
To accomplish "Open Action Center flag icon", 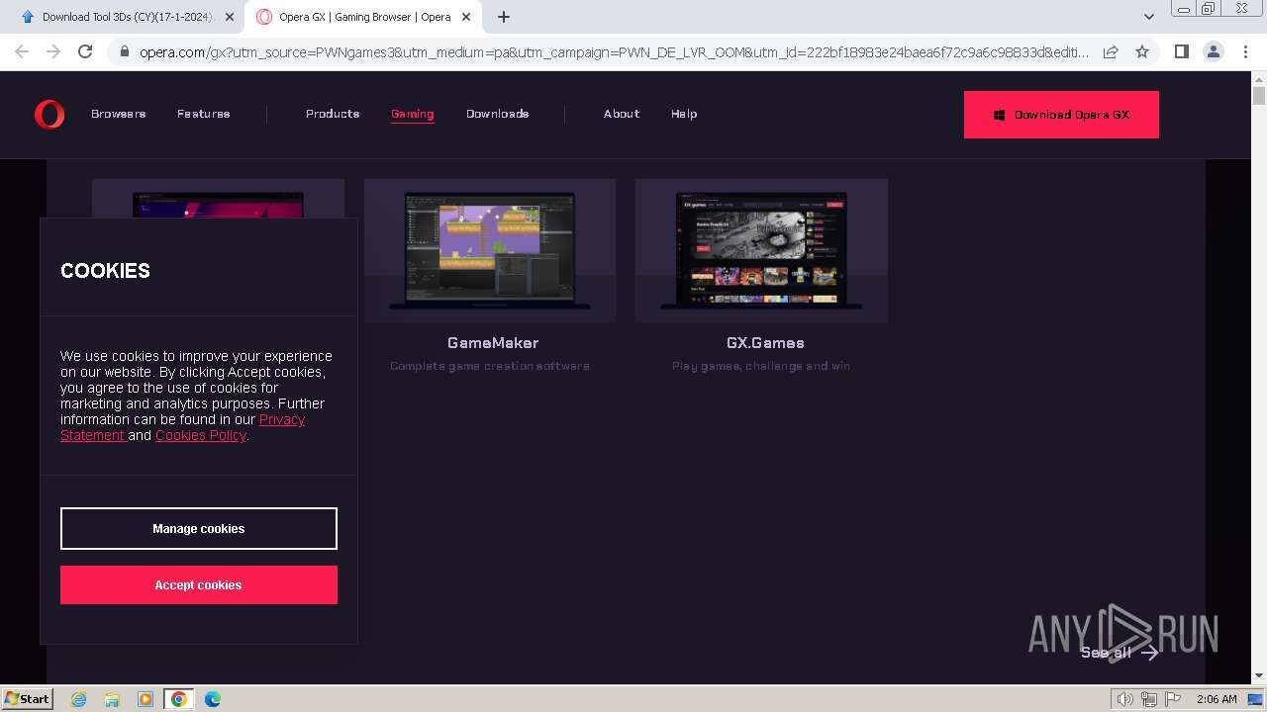I will 1173,699.
